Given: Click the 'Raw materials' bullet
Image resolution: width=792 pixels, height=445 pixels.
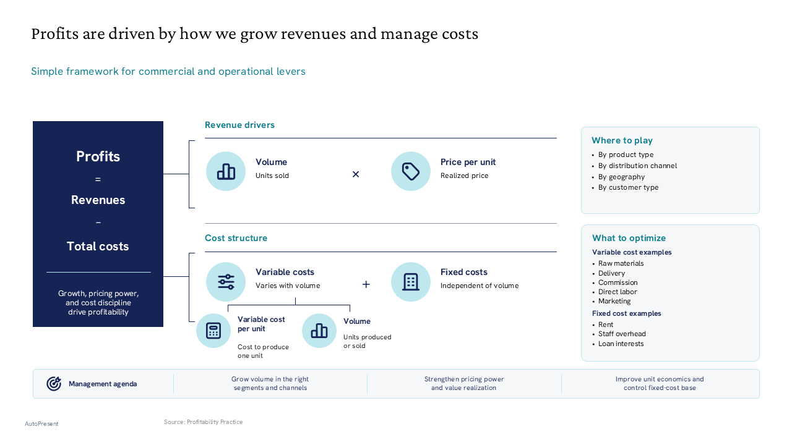Looking at the screenshot, I should pyautogui.click(x=621, y=263).
